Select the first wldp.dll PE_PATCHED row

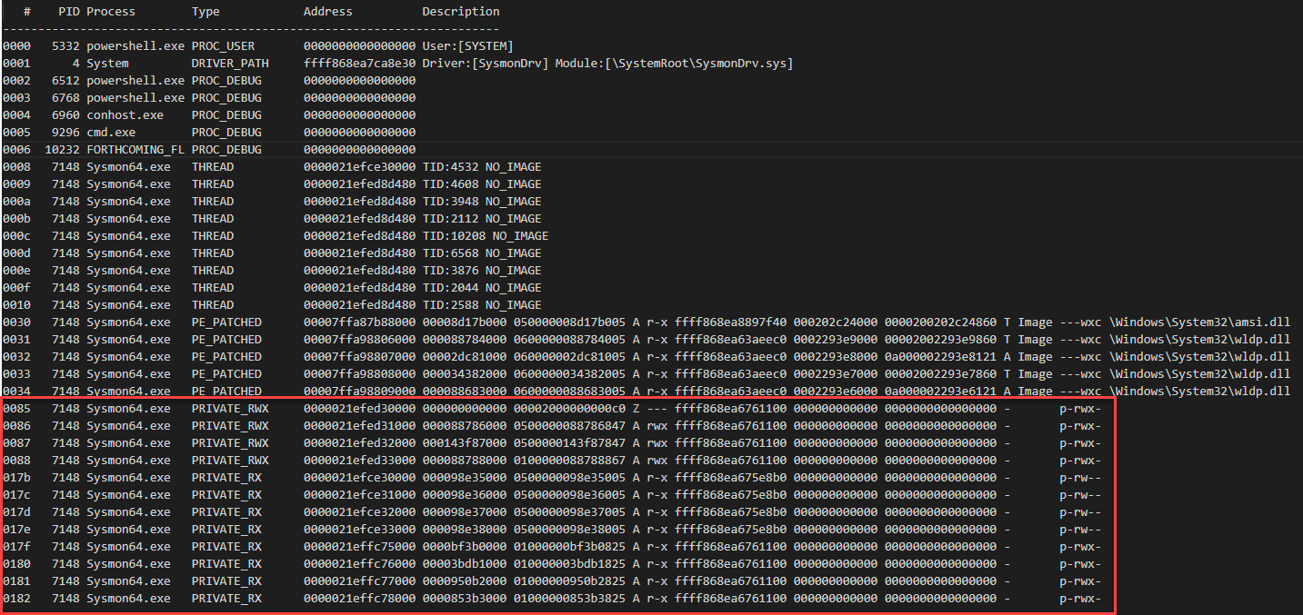coord(364,339)
